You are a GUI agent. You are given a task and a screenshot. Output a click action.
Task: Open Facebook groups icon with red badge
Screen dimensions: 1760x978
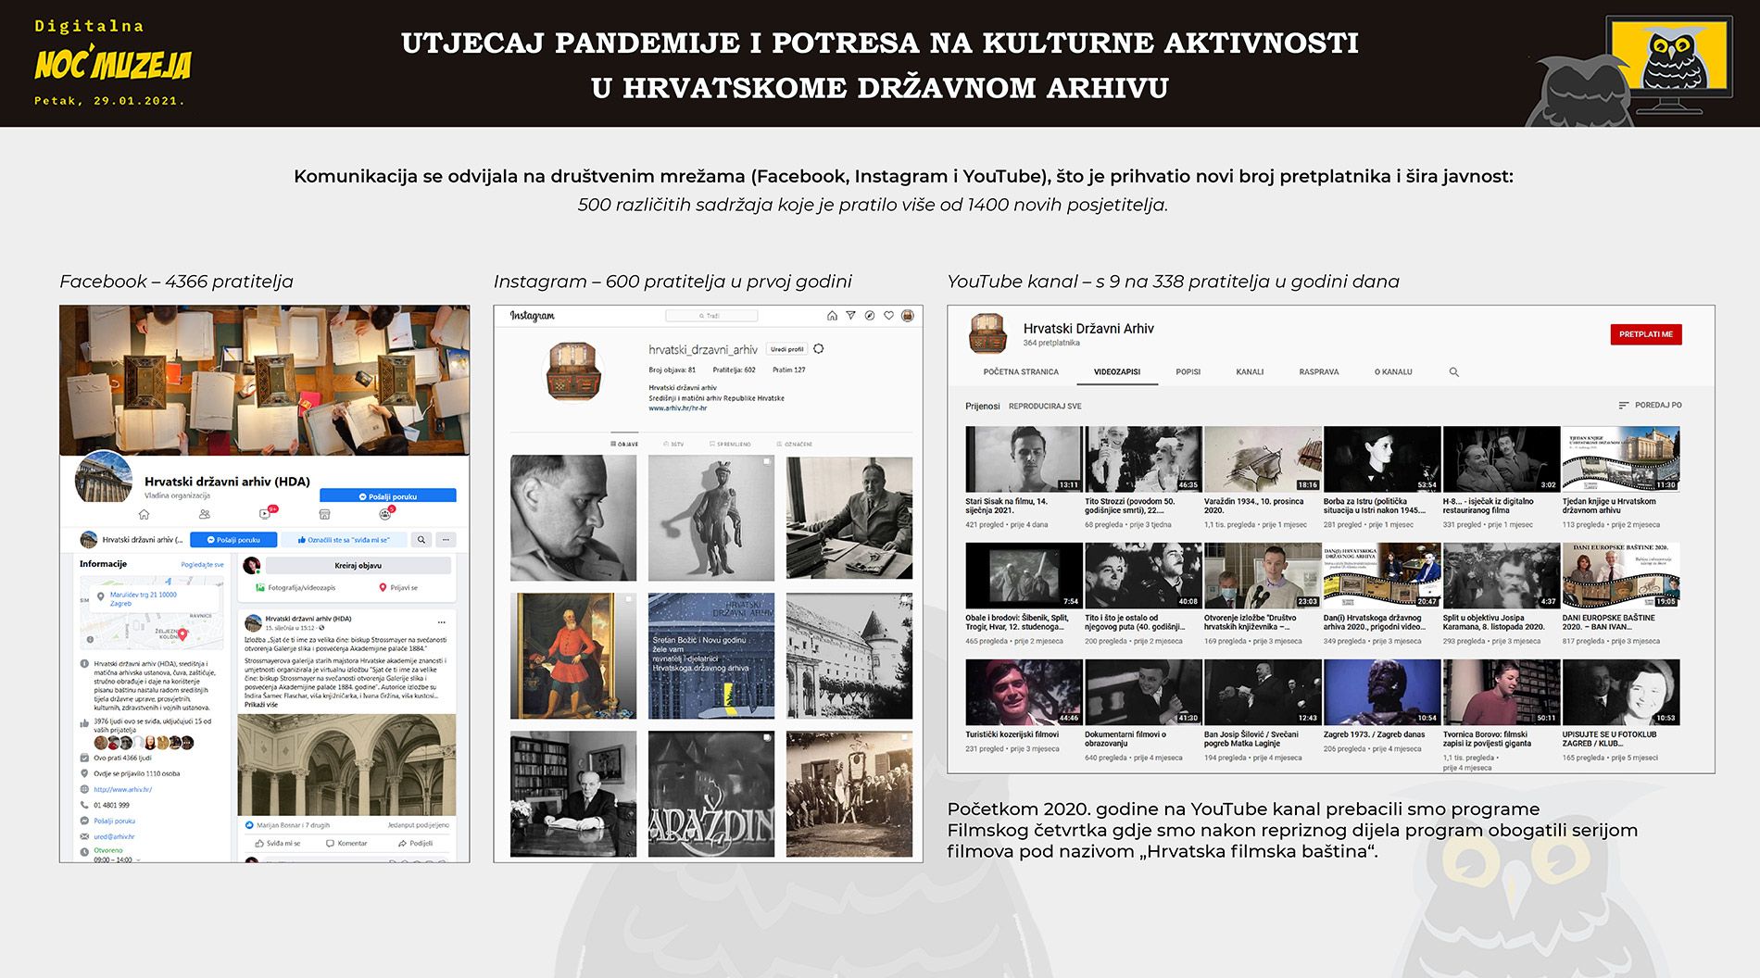pyautogui.click(x=385, y=514)
